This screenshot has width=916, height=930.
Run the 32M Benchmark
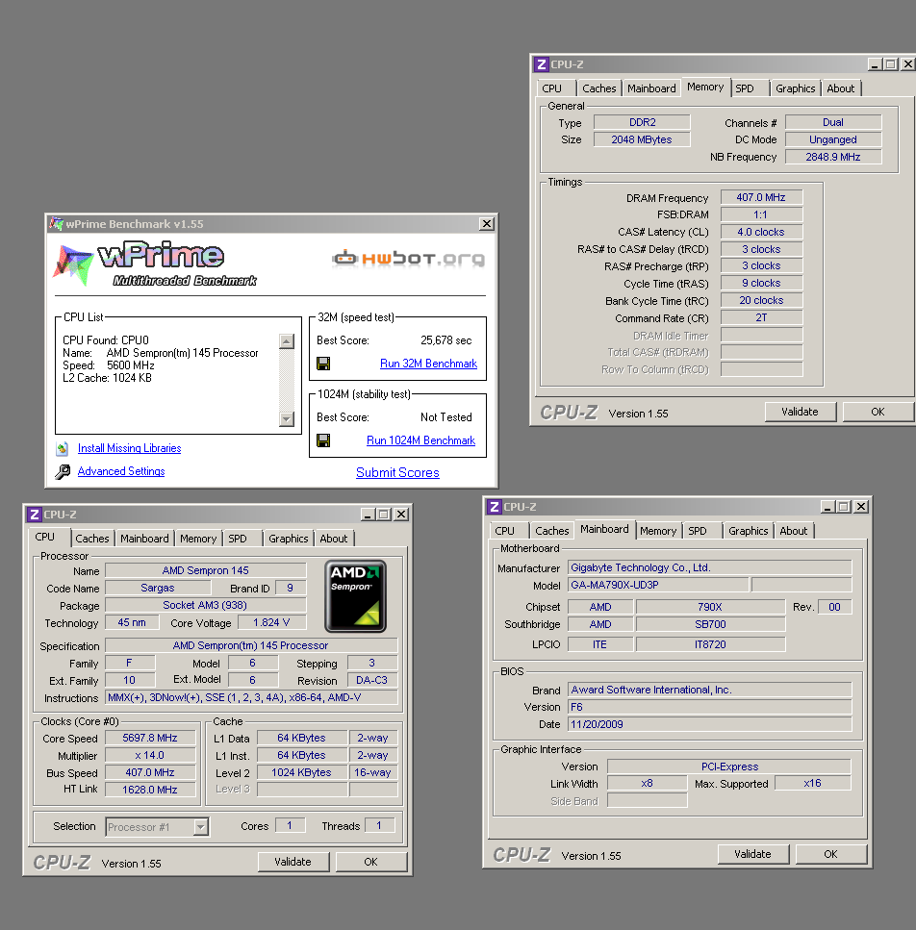click(428, 364)
